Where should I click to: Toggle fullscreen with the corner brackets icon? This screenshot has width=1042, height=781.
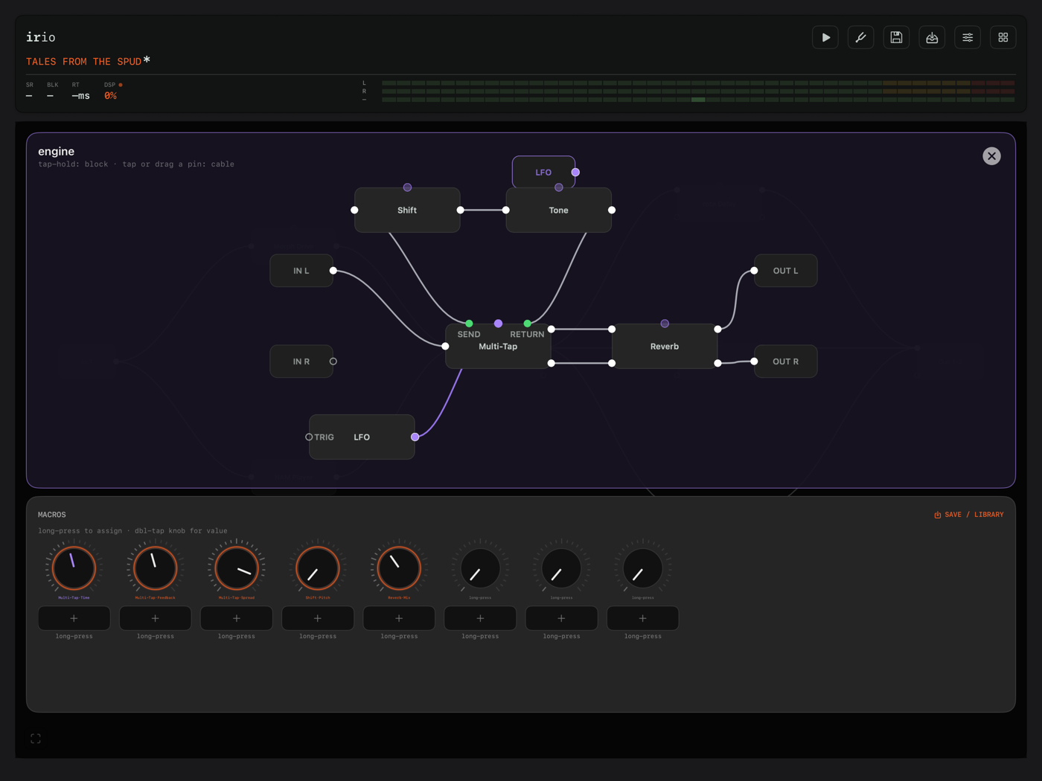click(36, 739)
